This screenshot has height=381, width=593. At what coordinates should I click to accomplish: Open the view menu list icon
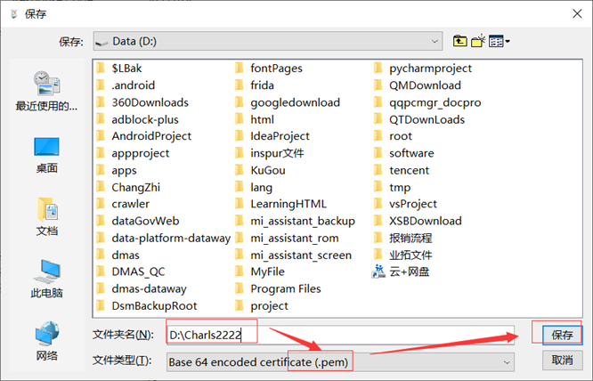point(499,41)
